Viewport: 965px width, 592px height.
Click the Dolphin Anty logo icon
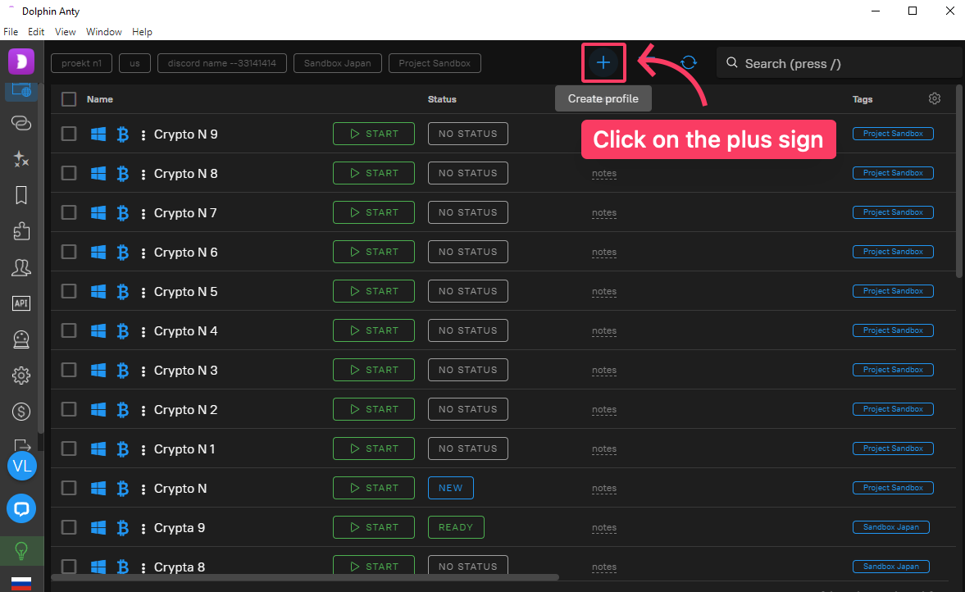pyautogui.click(x=21, y=61)
